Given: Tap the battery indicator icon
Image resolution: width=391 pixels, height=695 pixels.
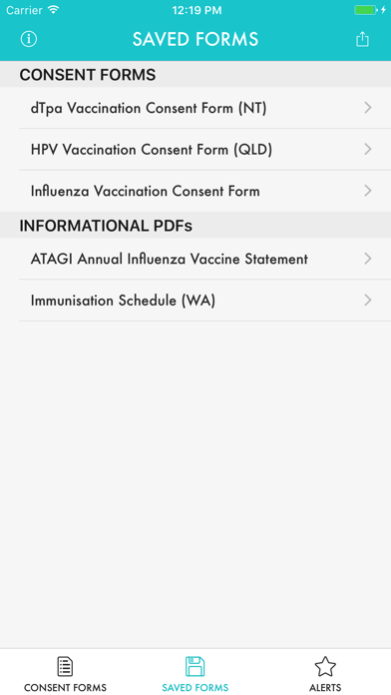Looking at the screenshot, I should (x=366, y=10).
